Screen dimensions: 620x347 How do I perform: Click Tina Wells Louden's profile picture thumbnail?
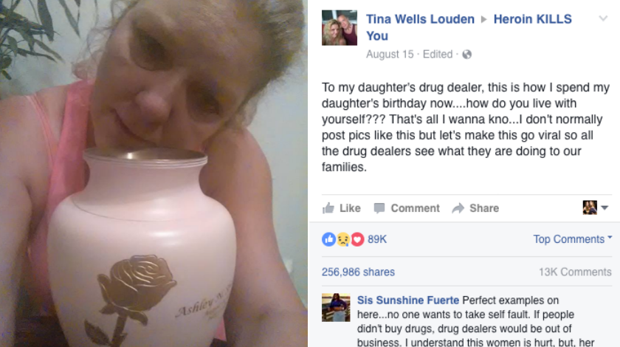340,28
